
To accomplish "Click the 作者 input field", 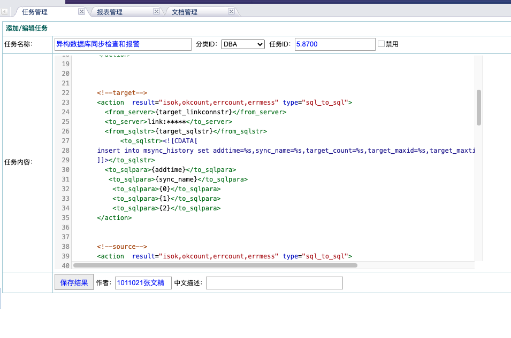I will coord(143,283).
